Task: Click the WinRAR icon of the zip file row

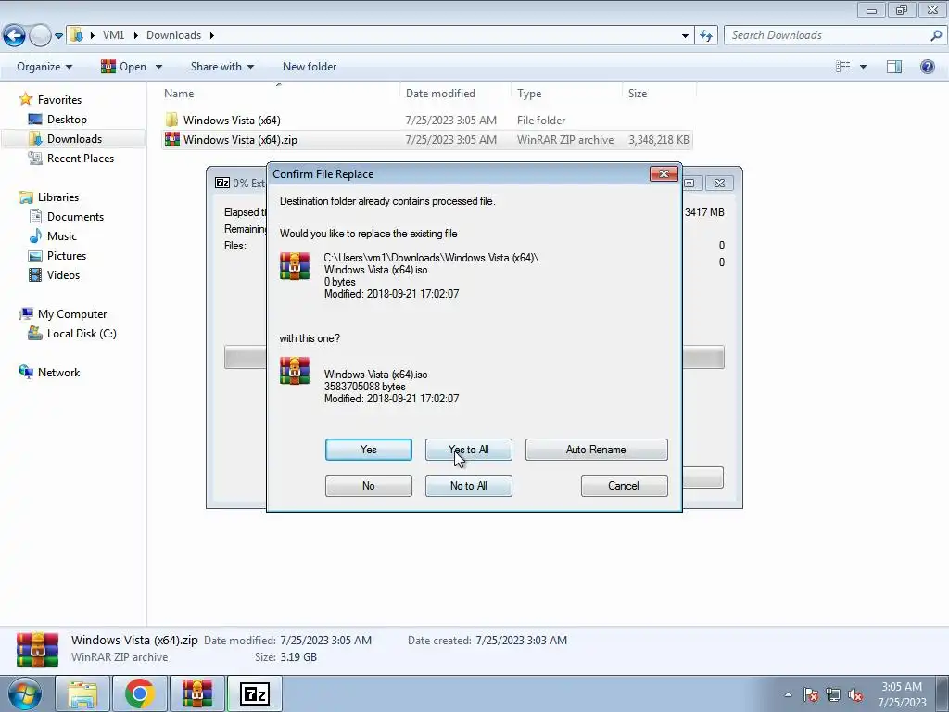Action: [x=171, y=139]
